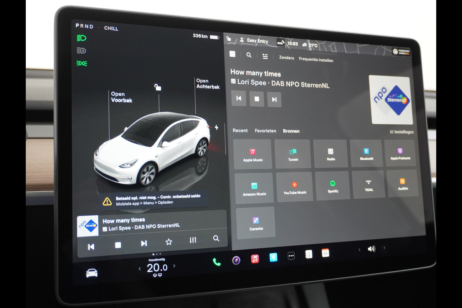
Task: Favorite the song with the star icon
Action: [x=169, y=242]
